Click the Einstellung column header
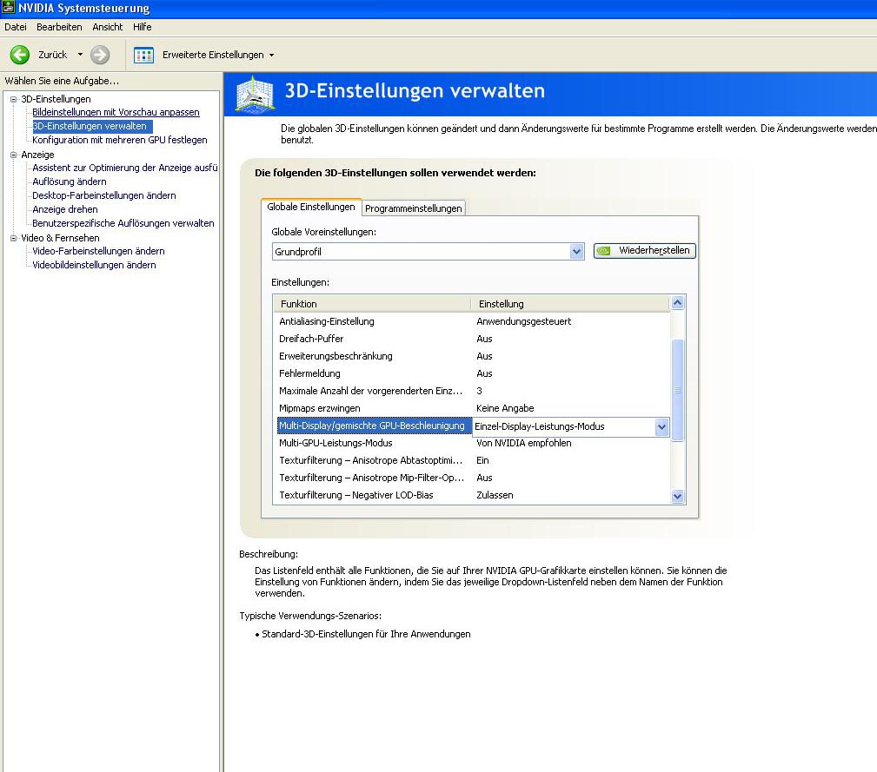The width and height of the screenshot is (877, 772). pyautogui.click(x=570, y=304)
